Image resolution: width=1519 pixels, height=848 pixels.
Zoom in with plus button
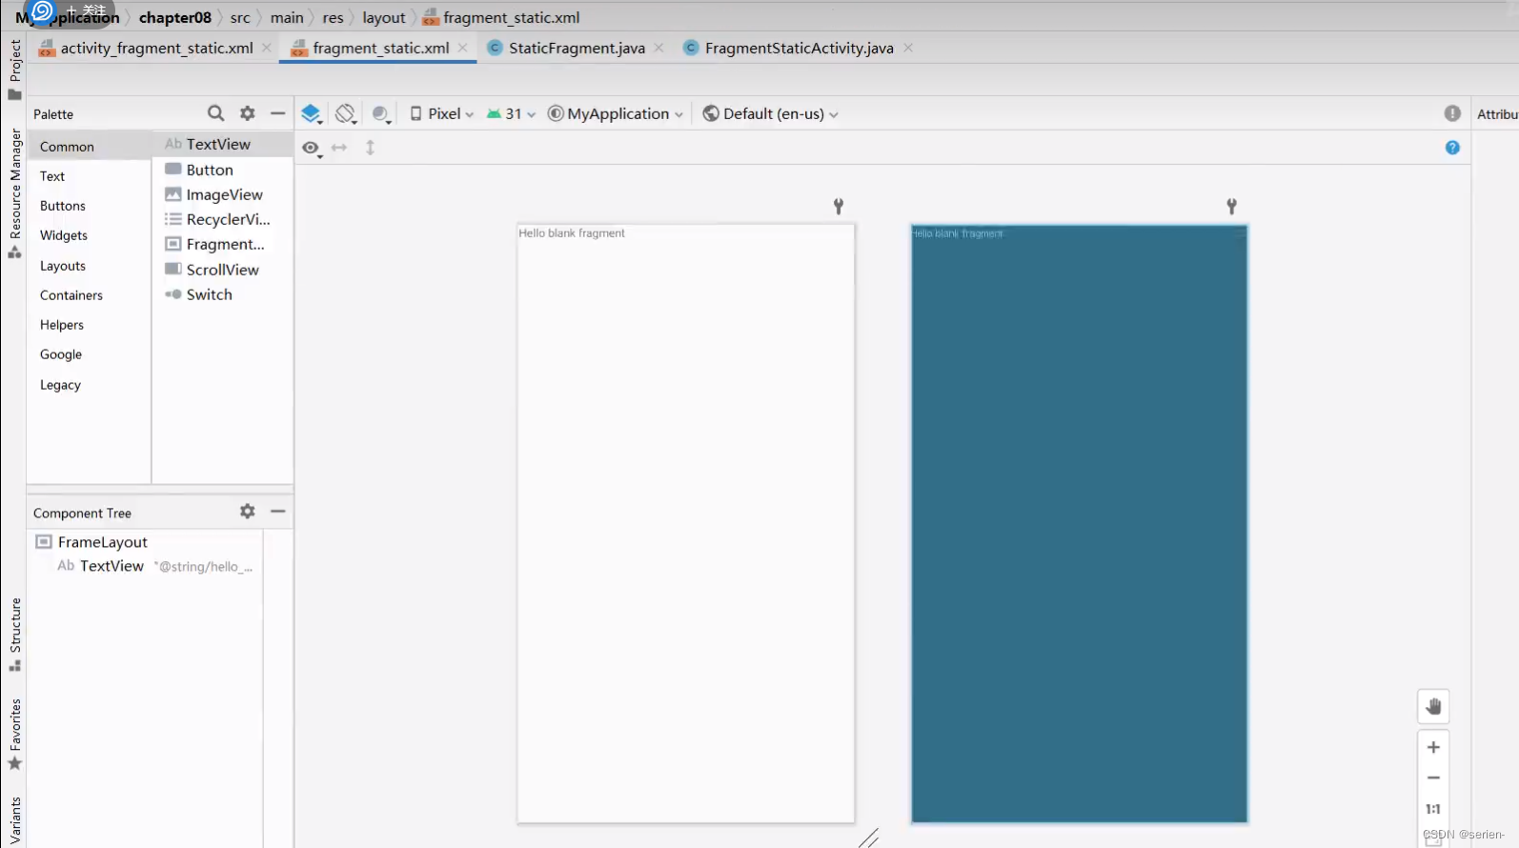click(1433, 747)
